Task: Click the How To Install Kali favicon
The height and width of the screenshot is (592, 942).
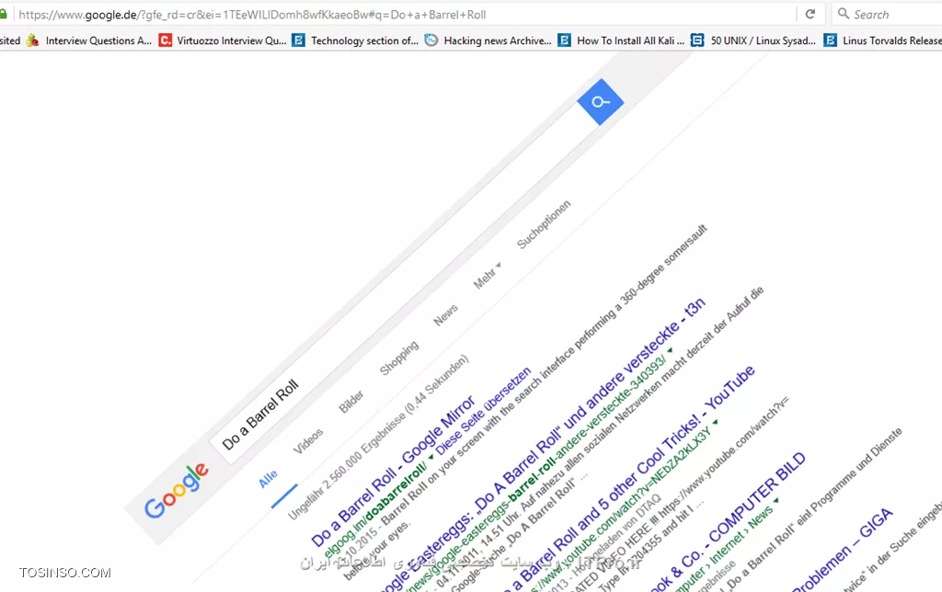Action: click(564, 40)
